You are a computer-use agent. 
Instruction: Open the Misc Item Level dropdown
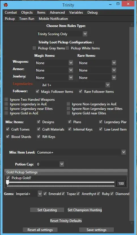(81, 152)
